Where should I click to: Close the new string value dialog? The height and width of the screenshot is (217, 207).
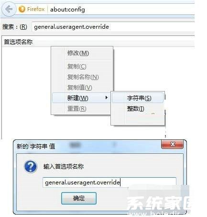coord(172,144)
